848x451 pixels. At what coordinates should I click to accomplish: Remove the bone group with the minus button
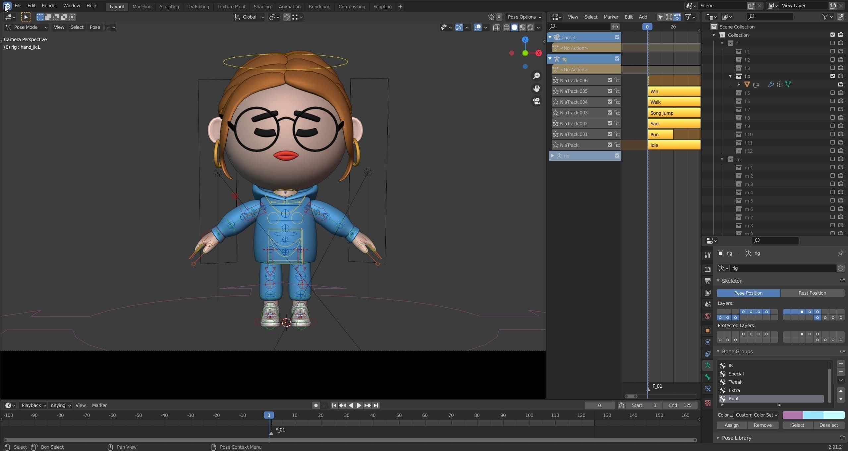841,372
